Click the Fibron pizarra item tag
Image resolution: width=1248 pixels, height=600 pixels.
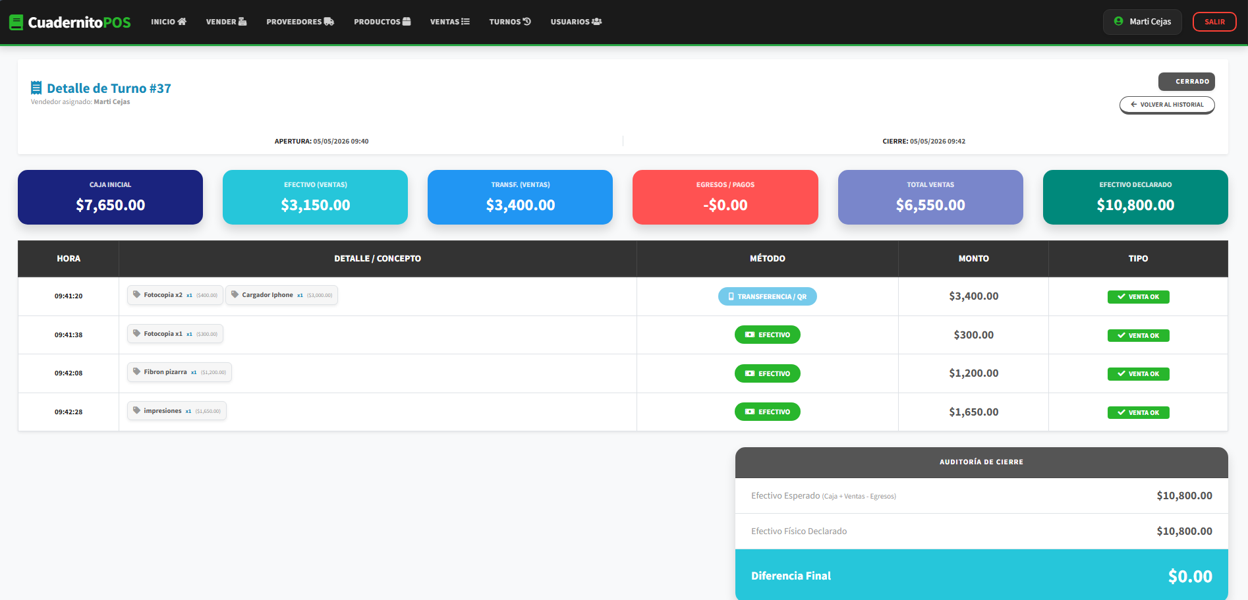(179, 372)
